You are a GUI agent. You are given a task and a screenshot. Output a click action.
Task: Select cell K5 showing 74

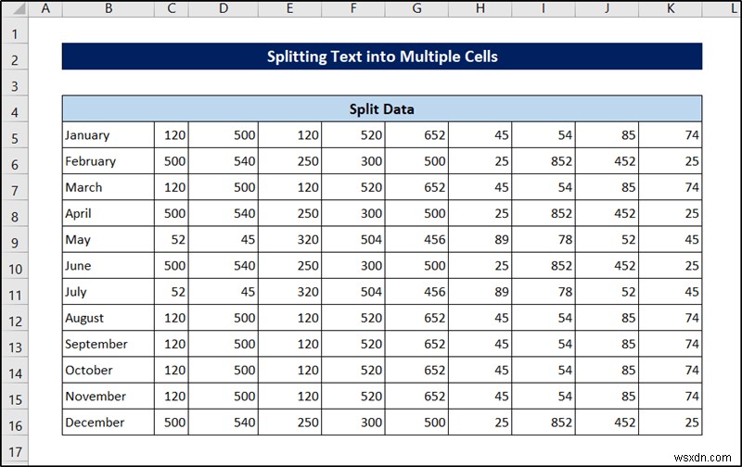click(671, 134)
